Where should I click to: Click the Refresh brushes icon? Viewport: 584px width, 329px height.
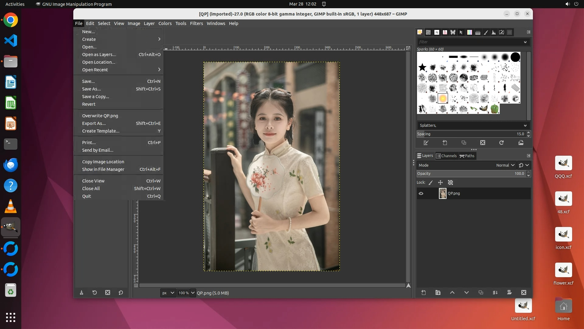pyautogui.click(x=502, y=143)
